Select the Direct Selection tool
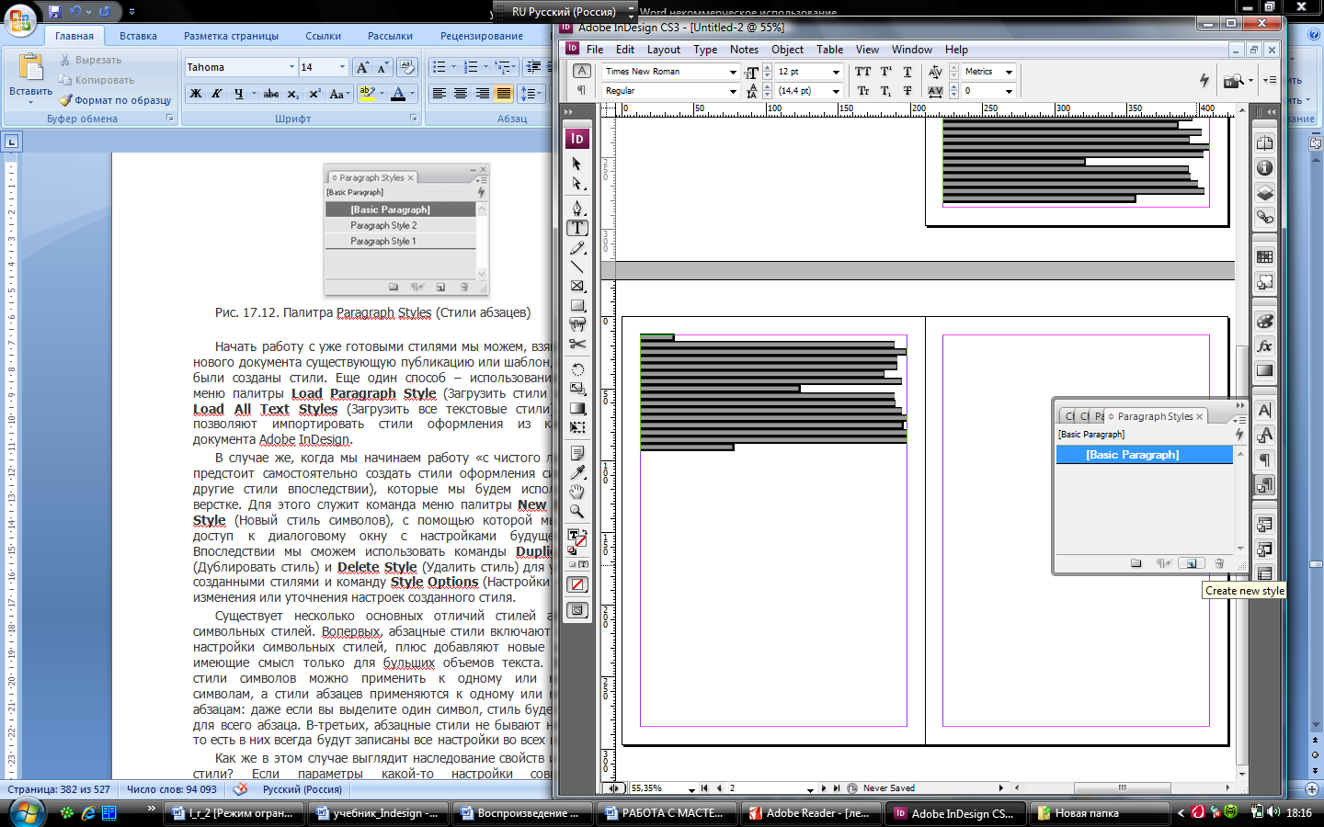 [576, 184]
